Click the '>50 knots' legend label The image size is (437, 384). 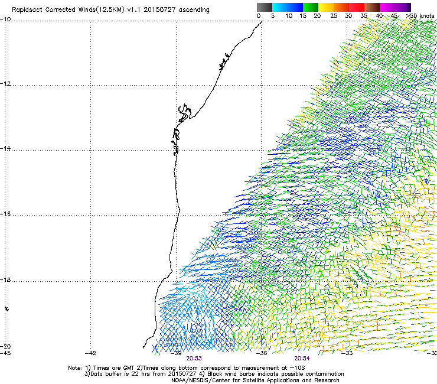tap(420, 16)
